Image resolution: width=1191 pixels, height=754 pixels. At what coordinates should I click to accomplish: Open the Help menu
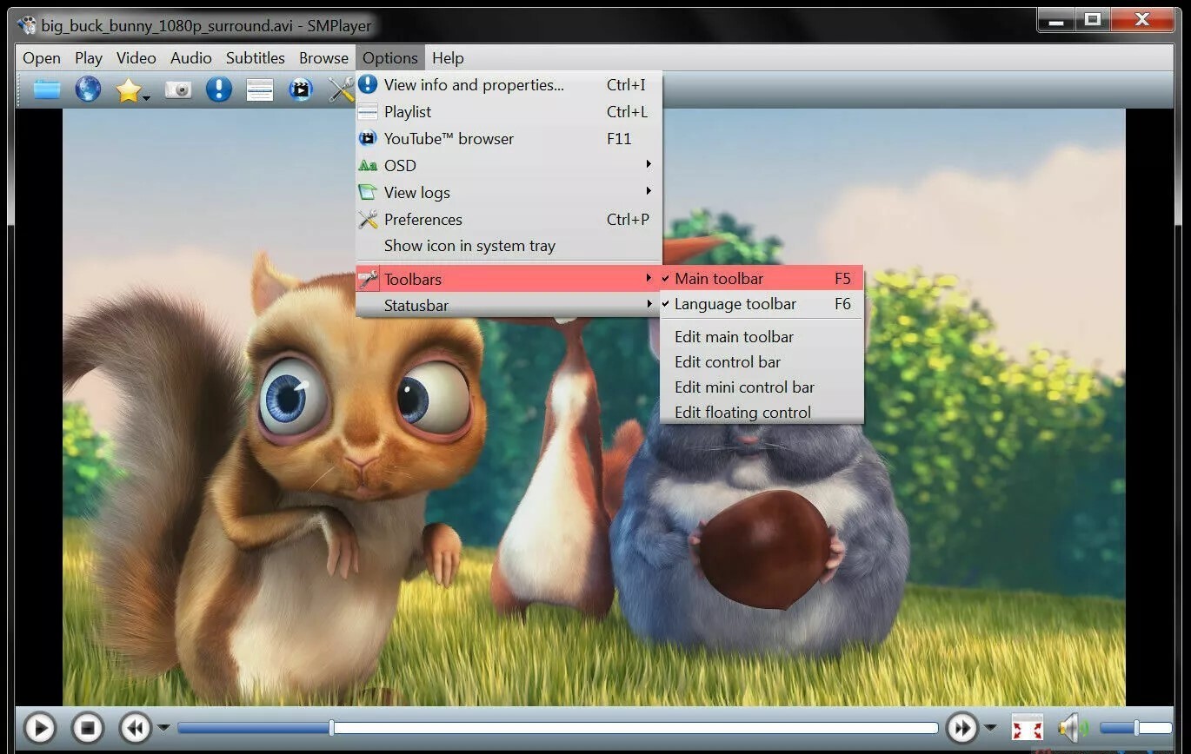(x=448, y=58)
